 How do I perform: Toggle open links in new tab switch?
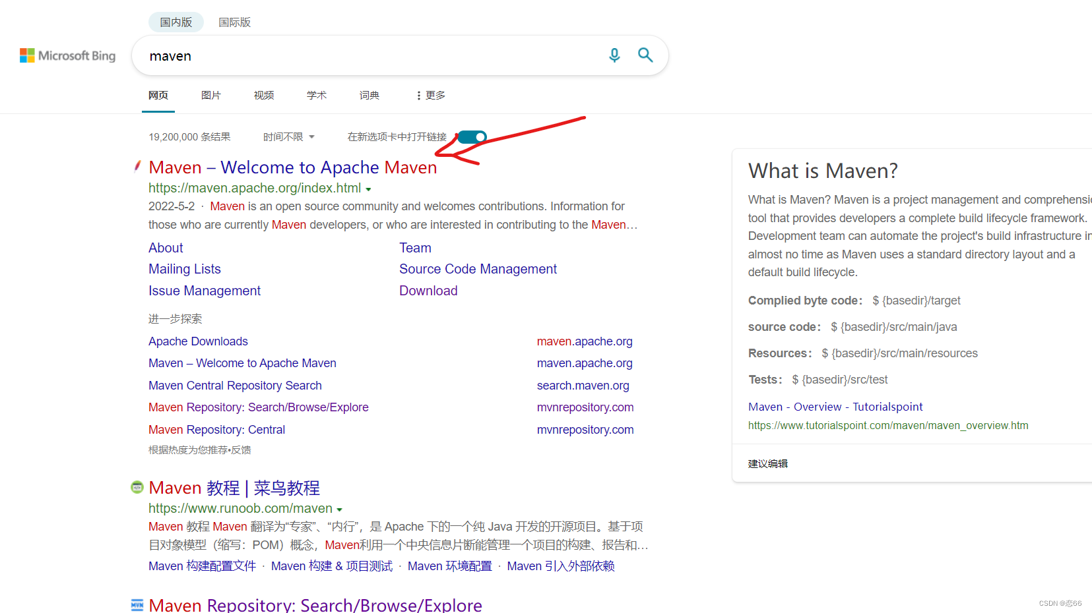pos(472,137)
